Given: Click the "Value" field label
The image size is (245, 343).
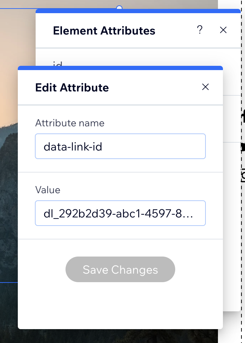Looking at the screenshot, I should [48, 190].
